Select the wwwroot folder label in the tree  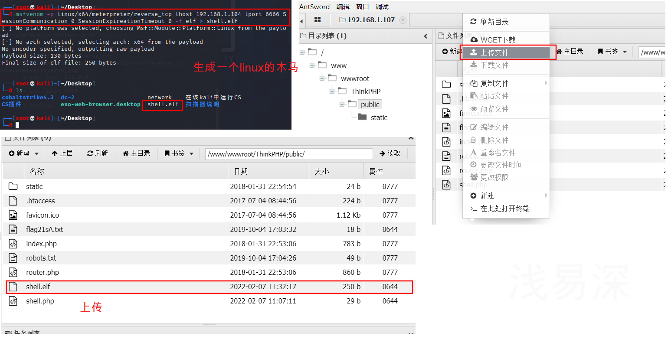(356, 78)
